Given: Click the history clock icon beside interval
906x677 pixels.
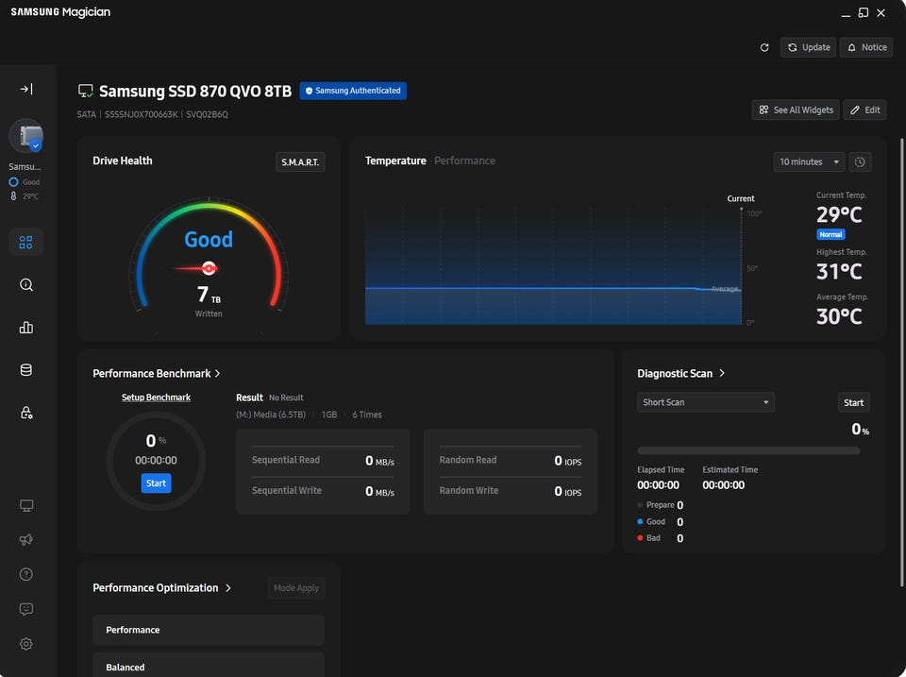Looking at the screenshot, I should tap(860, 161).
